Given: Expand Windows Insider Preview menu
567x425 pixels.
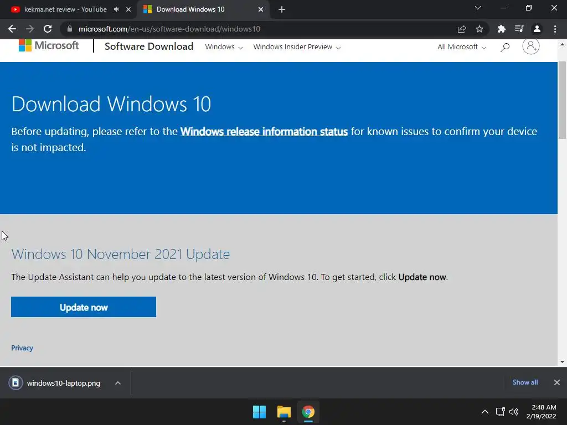Looking at the screenshot, I should (297, 47).
